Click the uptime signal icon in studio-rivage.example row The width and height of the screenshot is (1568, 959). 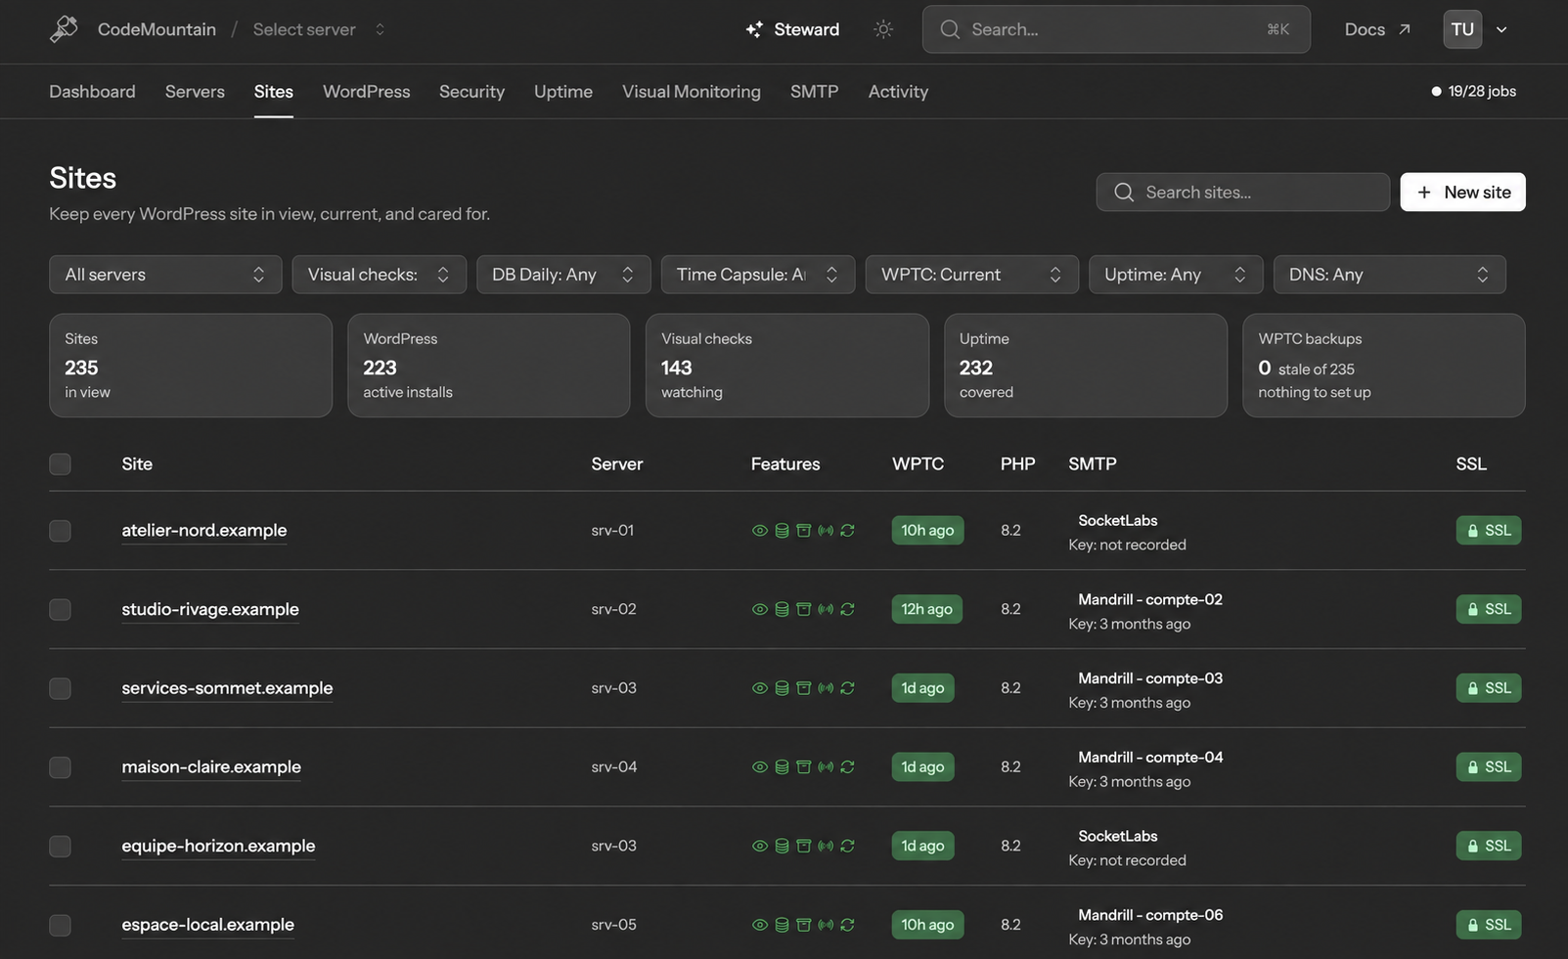[826, 609]
